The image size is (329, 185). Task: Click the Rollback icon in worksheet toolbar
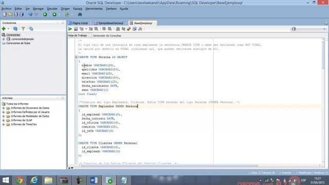[x=109, y=29]
